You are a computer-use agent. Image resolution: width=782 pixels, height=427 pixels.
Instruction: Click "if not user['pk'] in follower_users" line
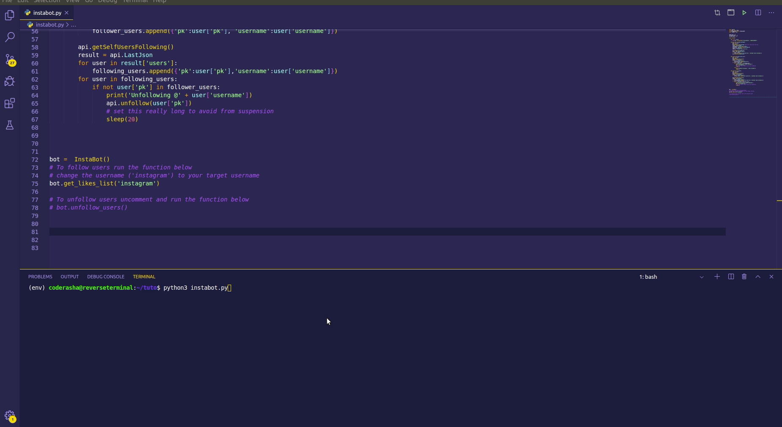(x=156, y=87)
